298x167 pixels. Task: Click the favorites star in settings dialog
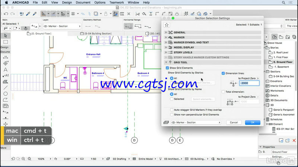[167, 25]
